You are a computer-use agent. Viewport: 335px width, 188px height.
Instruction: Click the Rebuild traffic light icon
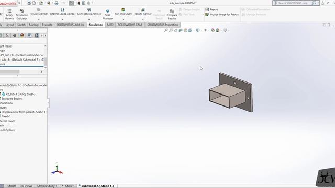click(79, 3)
